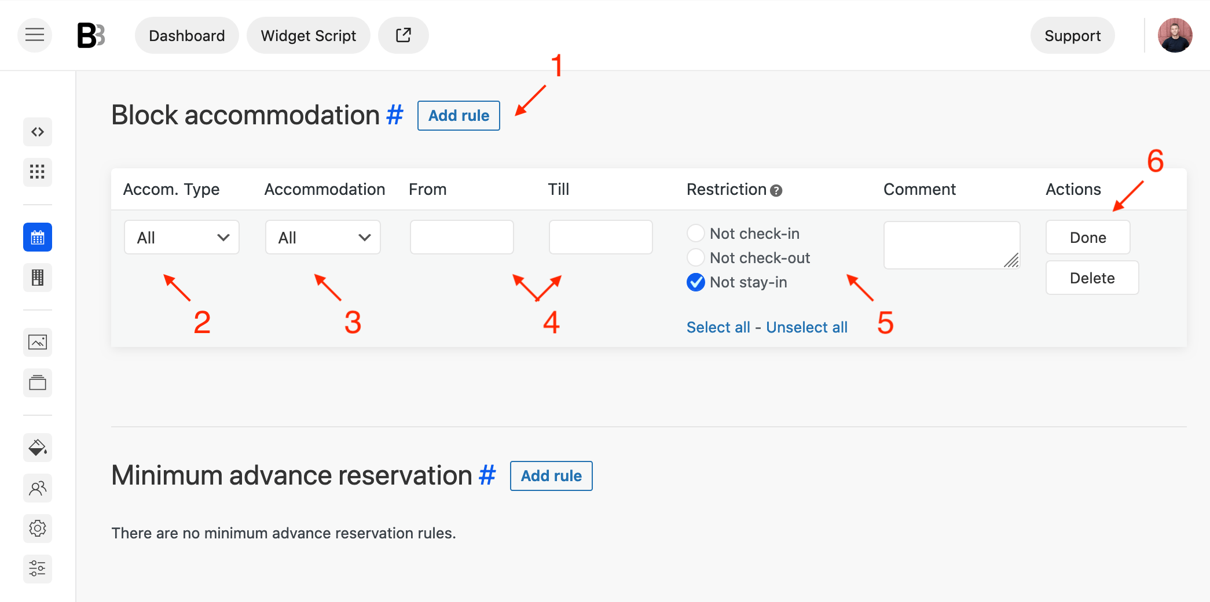Open the building sidebar icon
The image size is (1210, 602).
(38, 278)
